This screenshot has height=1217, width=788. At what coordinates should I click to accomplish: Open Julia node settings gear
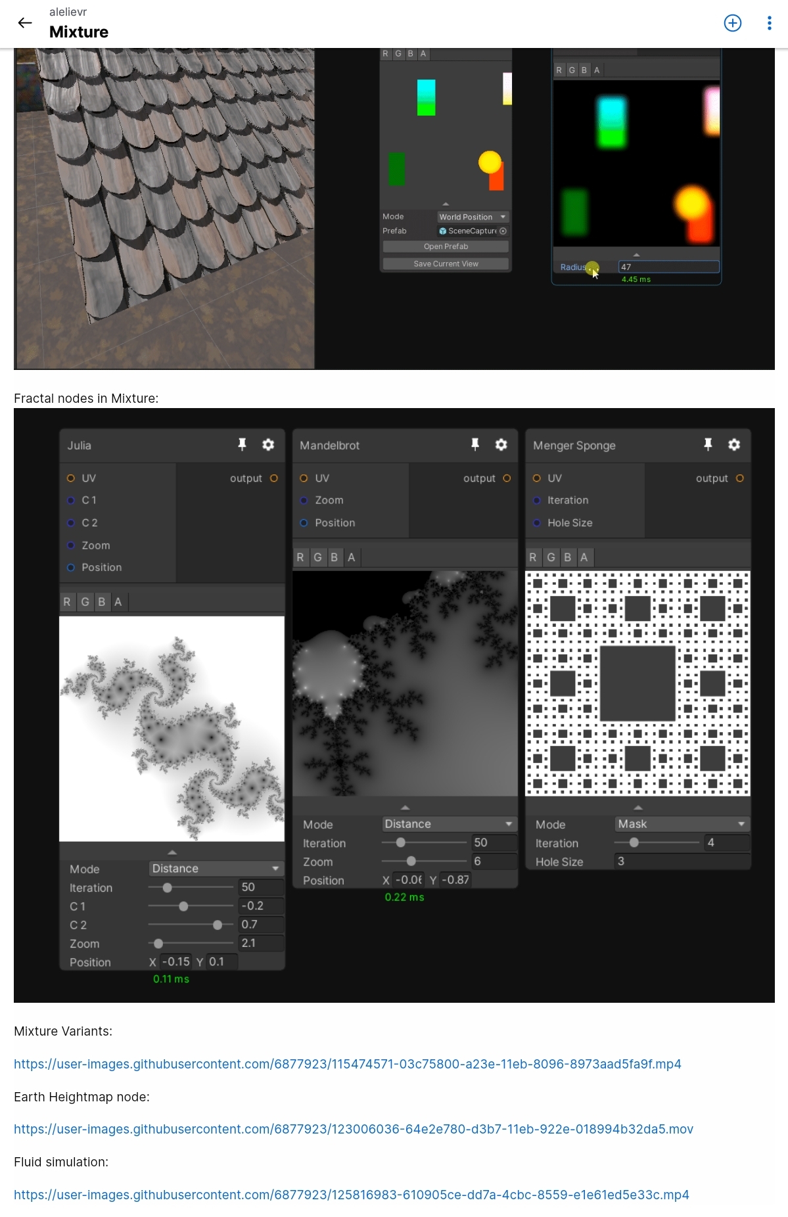point(268,445)
